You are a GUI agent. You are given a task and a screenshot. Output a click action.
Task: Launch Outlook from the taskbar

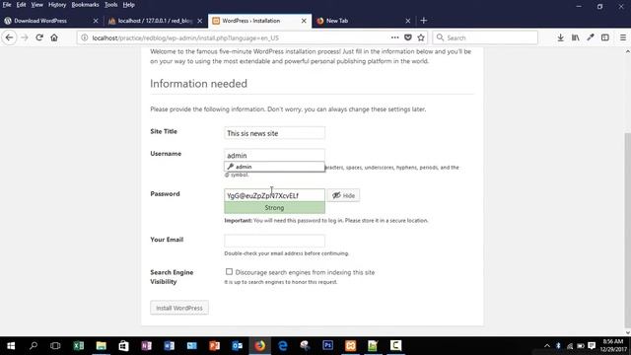pos(237,346)
